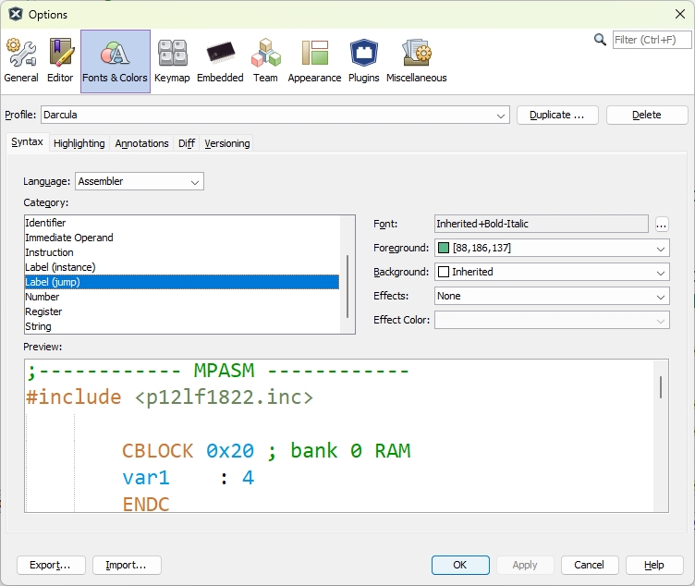Click the Filter search field
695x586 pixels.
[652, 40]
